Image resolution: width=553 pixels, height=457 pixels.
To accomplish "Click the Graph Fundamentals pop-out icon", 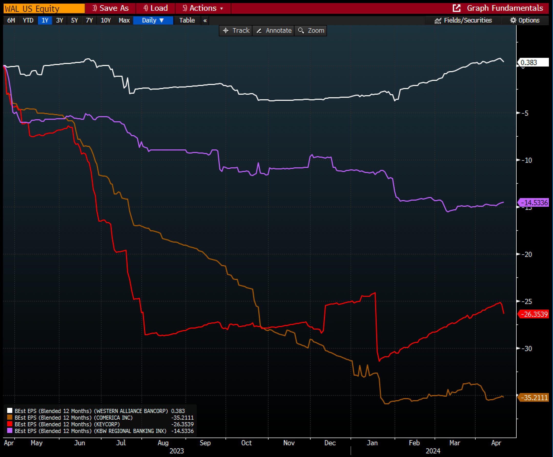I will 456,8.
